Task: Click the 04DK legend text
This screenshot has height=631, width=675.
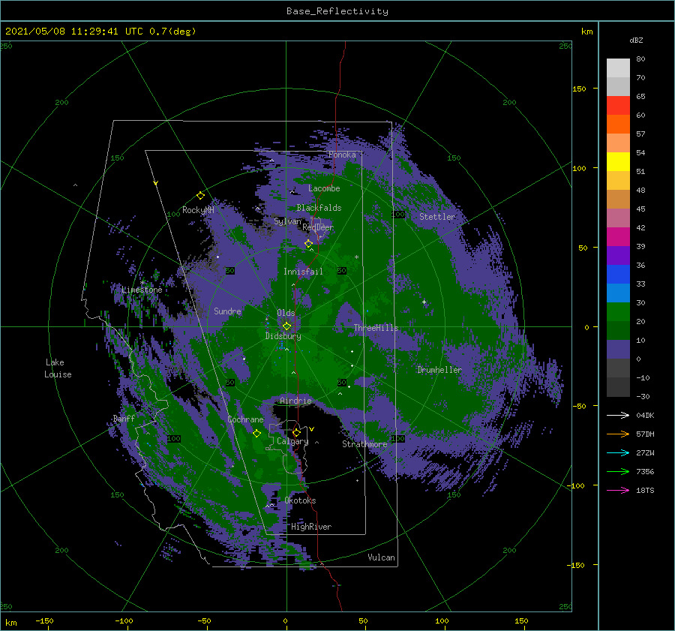Action: pos(645,415)
